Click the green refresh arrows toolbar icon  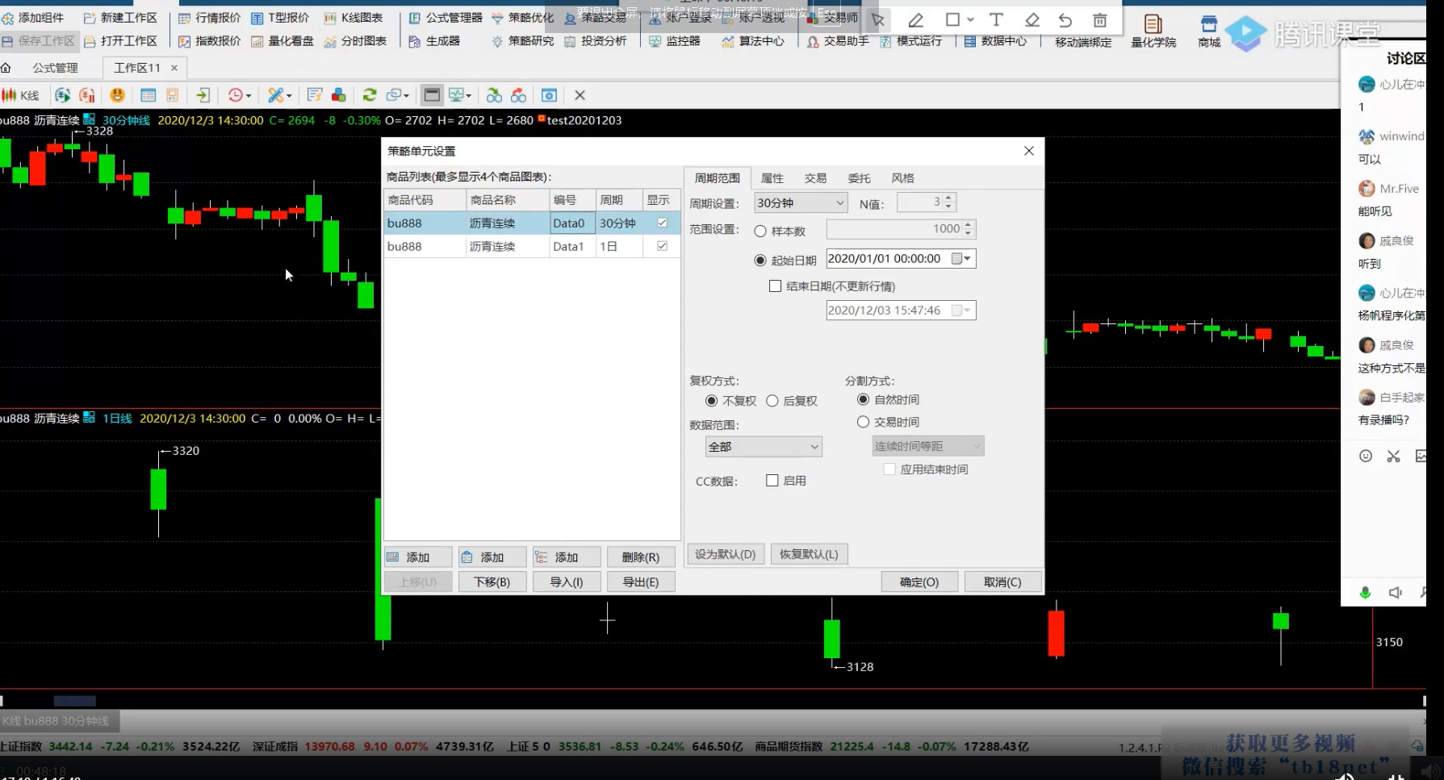[x=370, y=95]
